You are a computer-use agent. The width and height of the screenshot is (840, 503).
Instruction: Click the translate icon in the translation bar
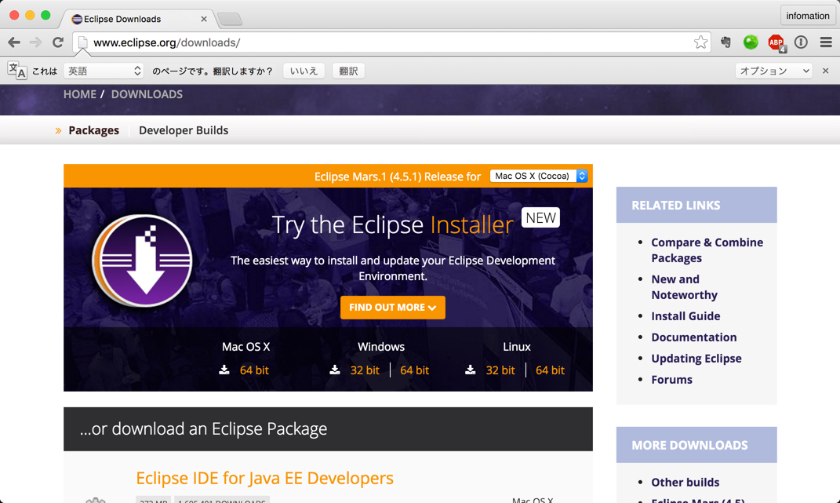pos(17,71)
